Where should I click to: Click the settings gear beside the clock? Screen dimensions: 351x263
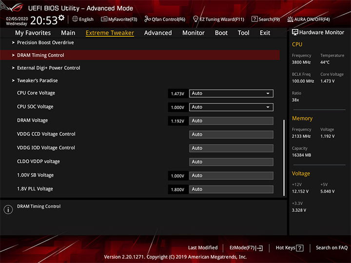(61, 18)
